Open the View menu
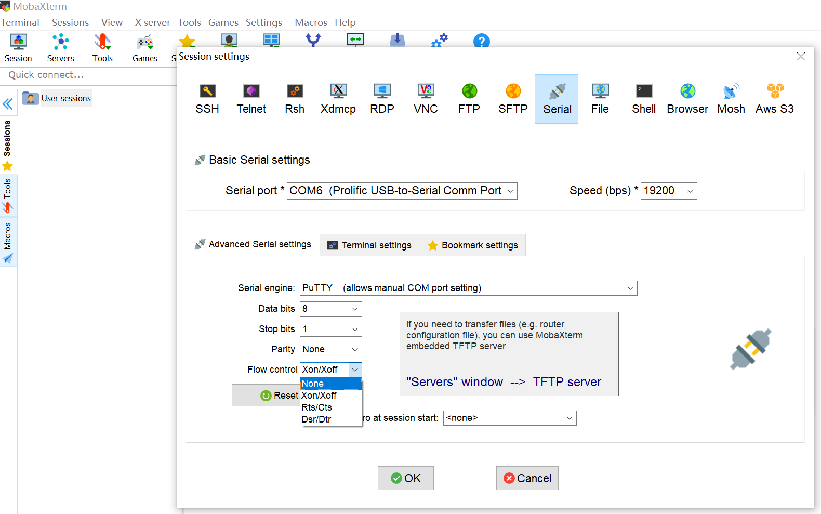The height and width of the screenshot is (514, 821). coord(112,22)
